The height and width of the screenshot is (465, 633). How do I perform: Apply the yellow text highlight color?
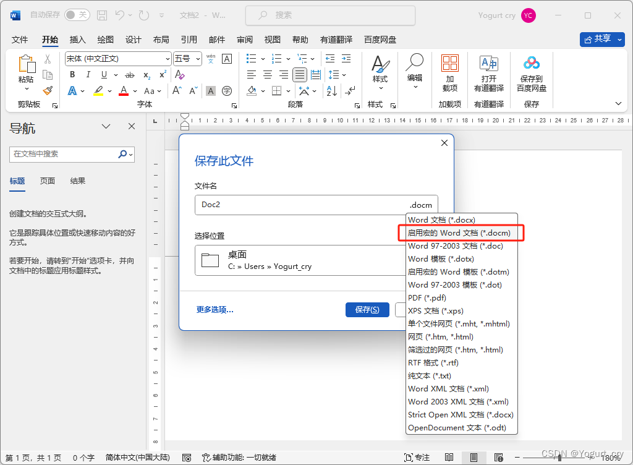(x=98, y=91)
